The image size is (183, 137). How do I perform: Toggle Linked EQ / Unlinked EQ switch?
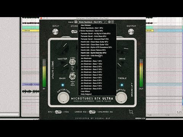click(92, 112)
